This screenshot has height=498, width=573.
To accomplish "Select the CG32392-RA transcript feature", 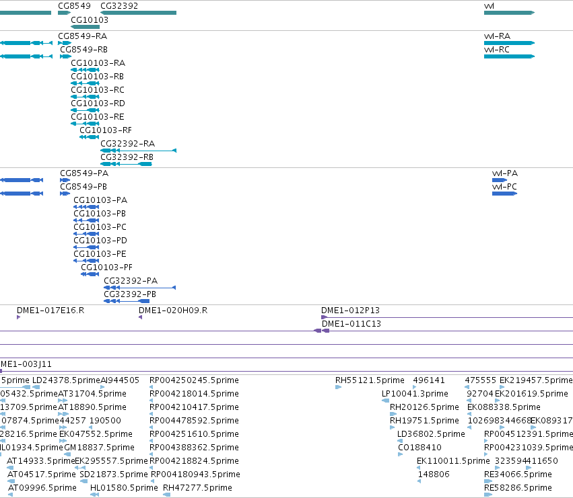I will pos(139,151).
